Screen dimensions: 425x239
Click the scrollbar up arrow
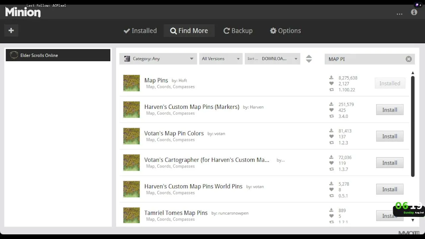tap(413, 73)
